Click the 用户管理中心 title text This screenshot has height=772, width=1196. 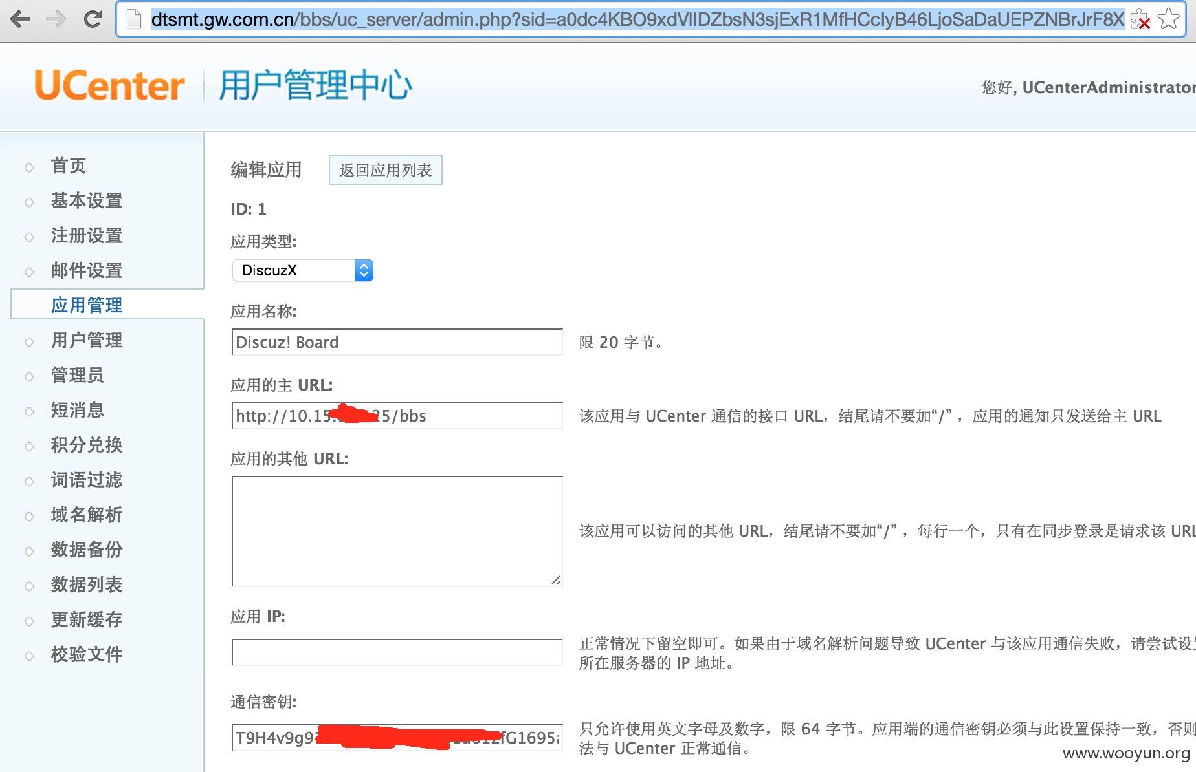[315, 85]
